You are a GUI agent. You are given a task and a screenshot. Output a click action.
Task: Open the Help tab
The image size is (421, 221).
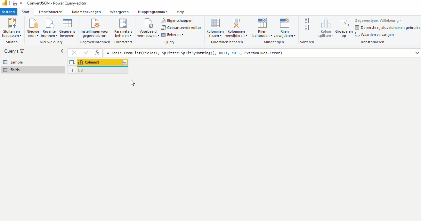(x=181, y=12)
